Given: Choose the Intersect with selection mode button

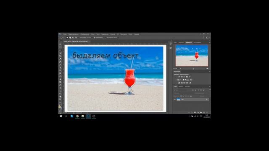Looking at the screenshot, I should click(76, 37).
